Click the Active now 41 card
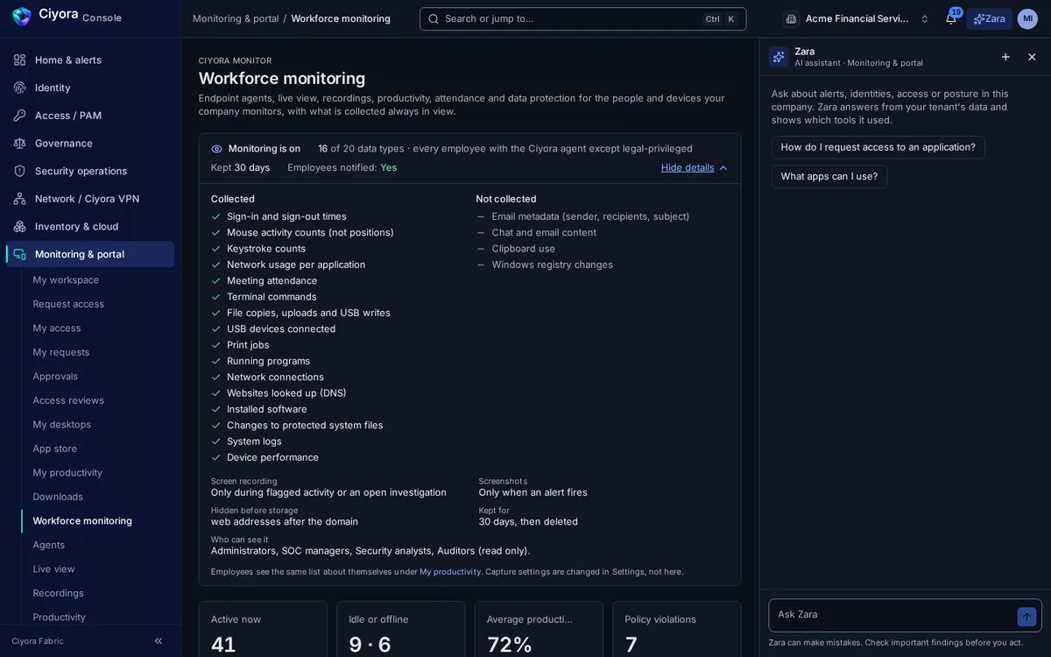Screen dimensions: 1051x657 click(x=263, y=629)
